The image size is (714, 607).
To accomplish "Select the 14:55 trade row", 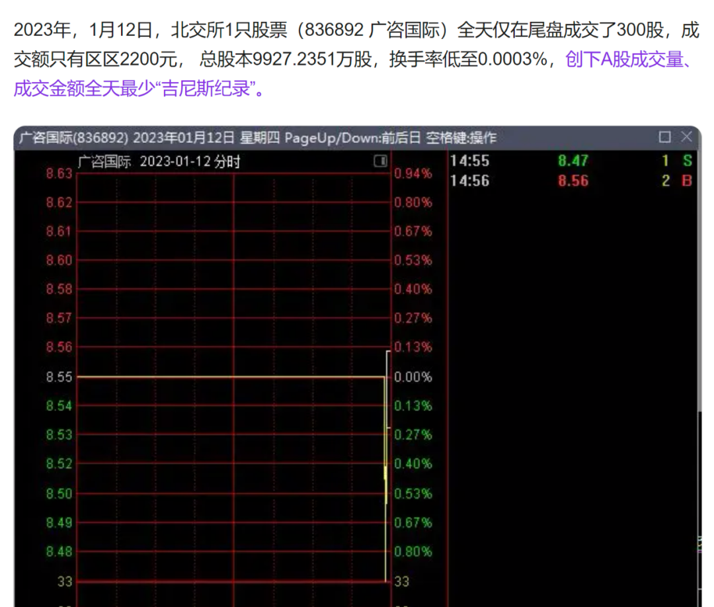I will (x=571, y=161).
